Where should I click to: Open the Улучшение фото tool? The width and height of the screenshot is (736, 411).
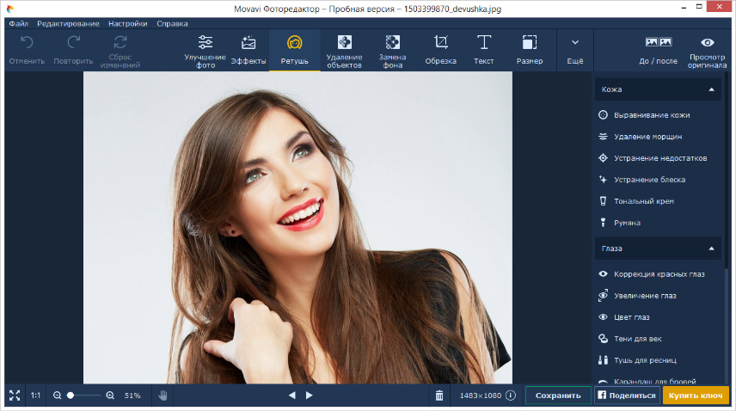pos(205,51)
